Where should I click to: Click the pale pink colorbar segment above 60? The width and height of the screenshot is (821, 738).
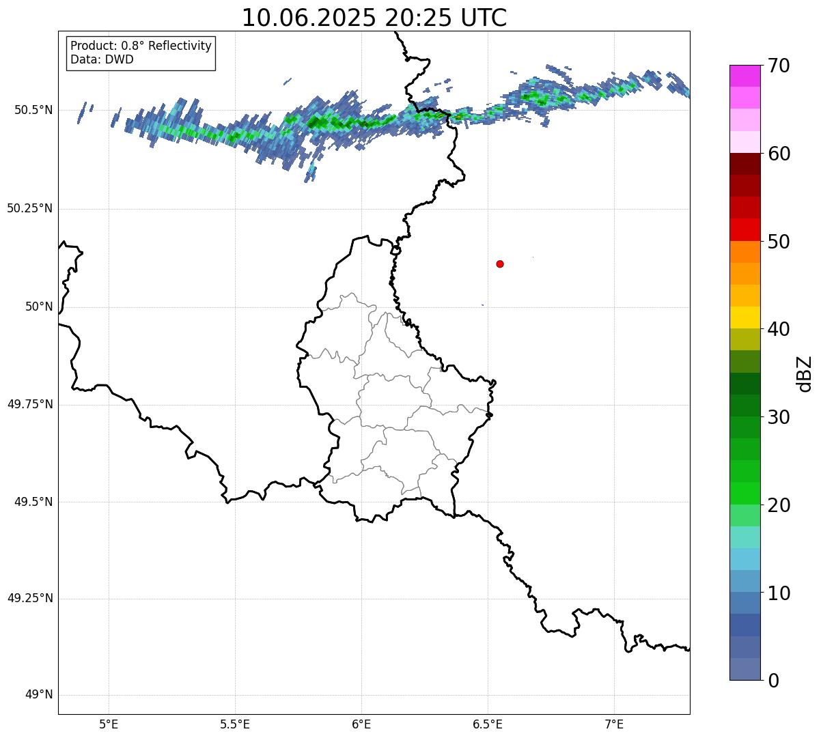745,142
